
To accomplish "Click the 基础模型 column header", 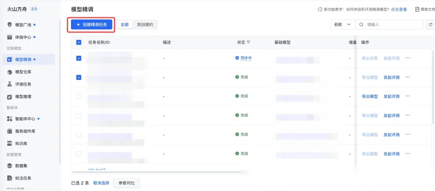I will 282,42.
